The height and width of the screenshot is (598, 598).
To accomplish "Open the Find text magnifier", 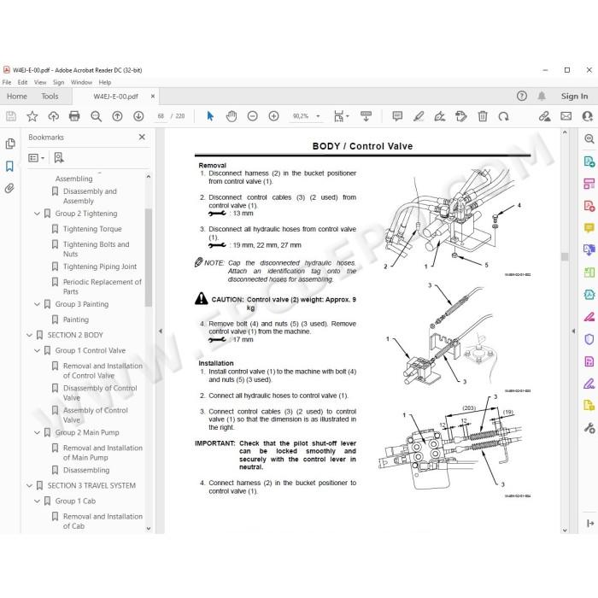I will coord(96,116).
